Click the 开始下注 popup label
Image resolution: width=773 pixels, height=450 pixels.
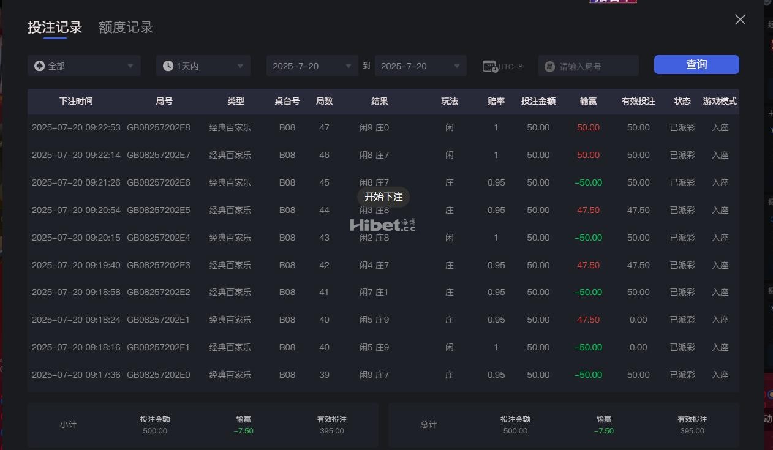coord(383,197)
